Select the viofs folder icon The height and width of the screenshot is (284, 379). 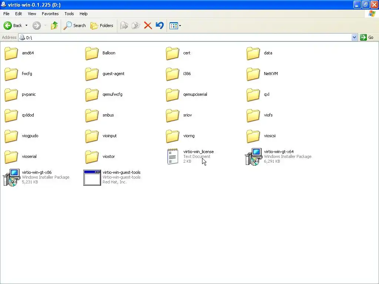(x=253, y=115)
